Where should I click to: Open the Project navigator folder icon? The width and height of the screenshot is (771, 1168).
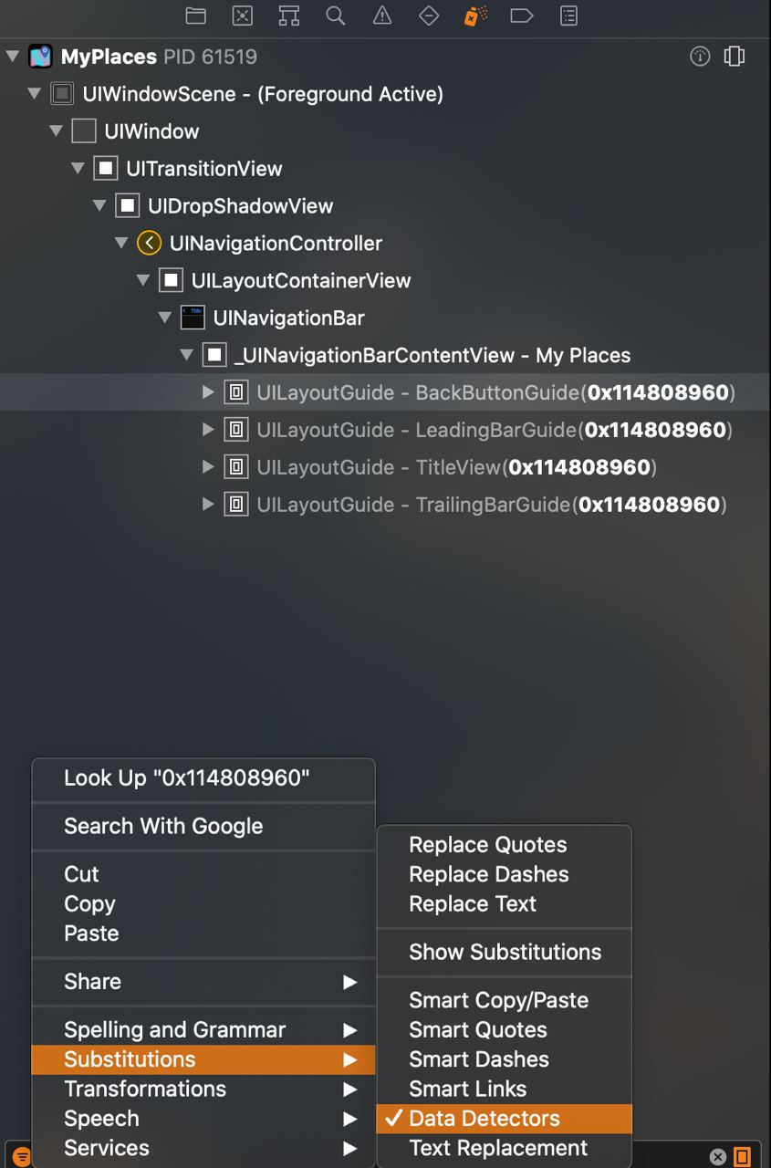(195, 16)
